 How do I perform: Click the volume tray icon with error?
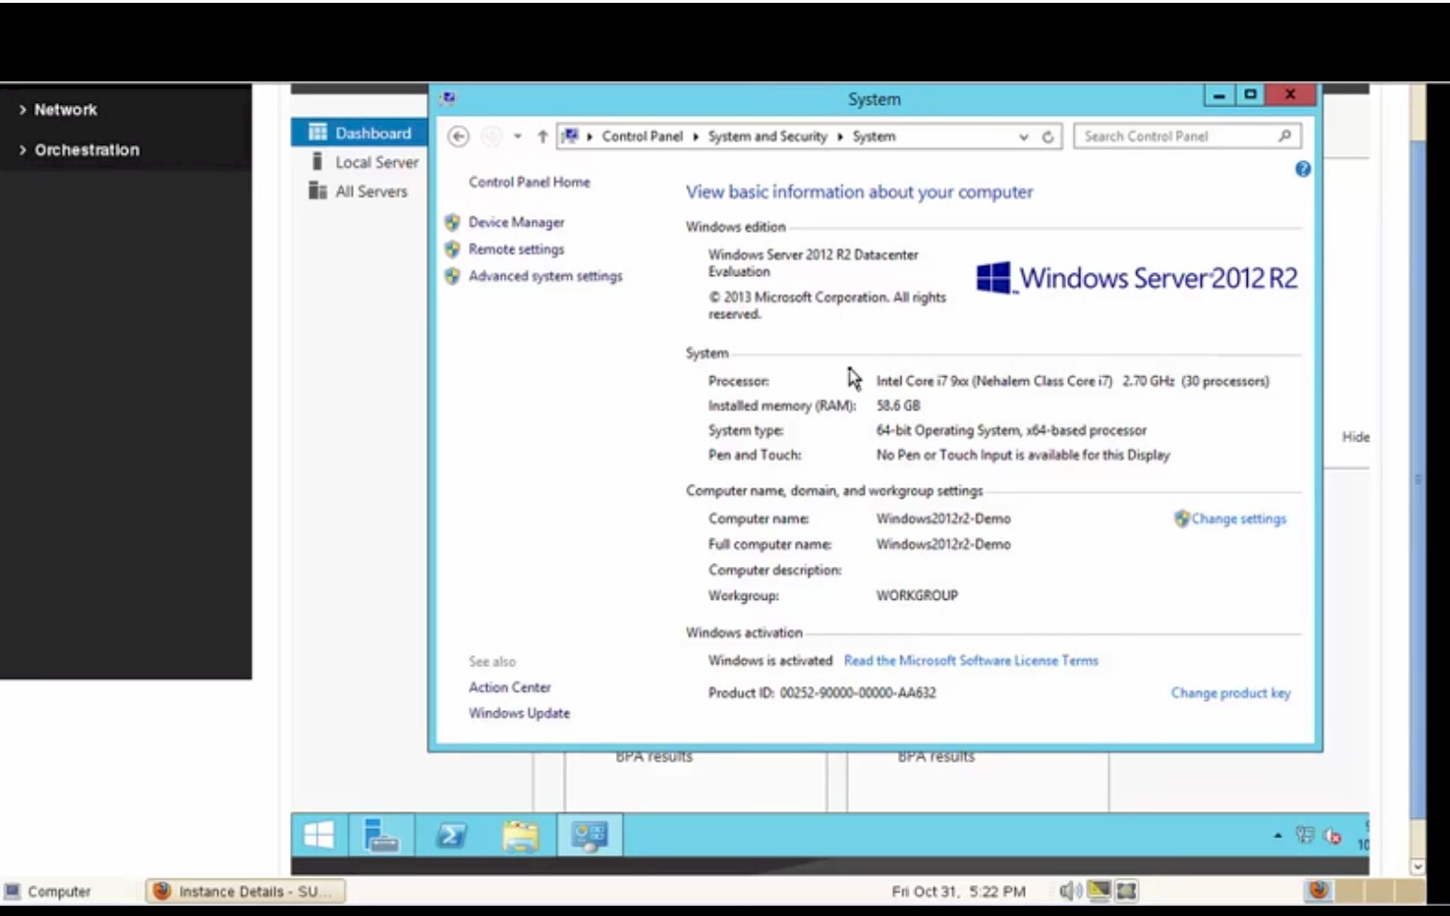click(1333, 836)
